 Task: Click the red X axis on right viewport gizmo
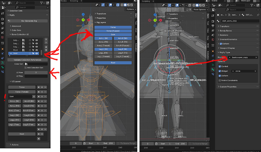click(161, 20)
